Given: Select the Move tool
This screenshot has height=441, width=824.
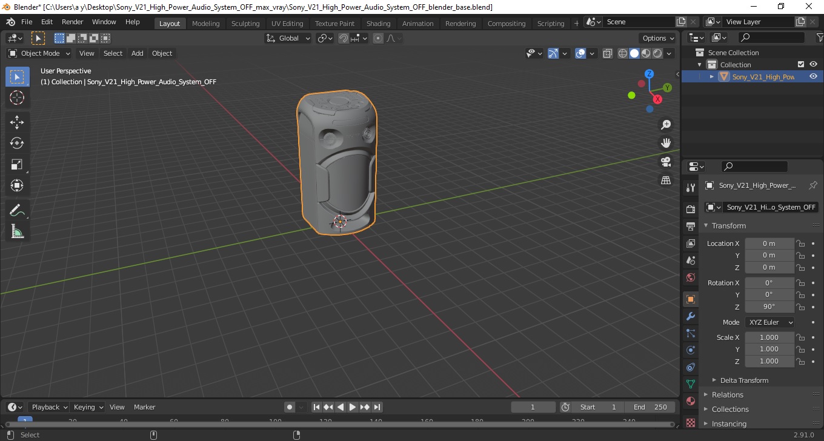Looking at the screenshot, I should pos(17,122).
